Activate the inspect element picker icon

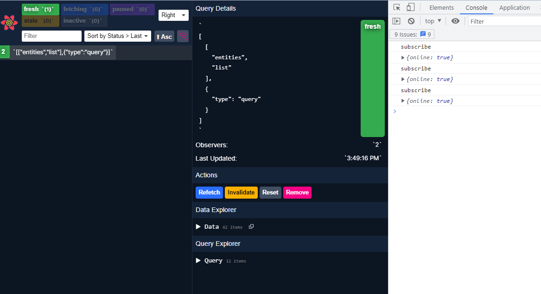click(397, 7)
